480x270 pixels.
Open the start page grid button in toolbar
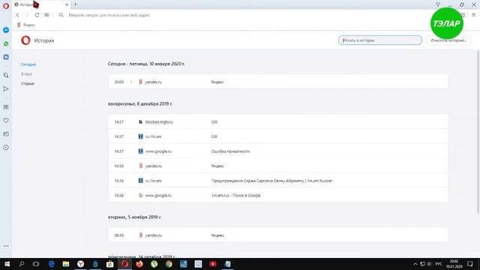(46, 15)
